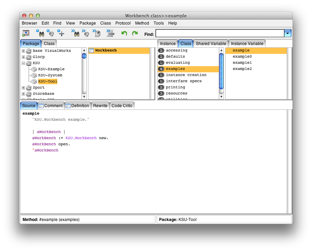This screenshot has height=251, width=312.
Task: Click the double-arrow documents toolbar icon
Action: click(97, 33)
